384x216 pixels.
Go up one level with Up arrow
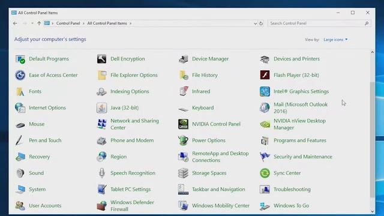tap(39, 23)
